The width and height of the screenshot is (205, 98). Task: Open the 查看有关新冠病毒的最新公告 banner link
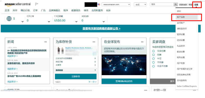point(101,28)
